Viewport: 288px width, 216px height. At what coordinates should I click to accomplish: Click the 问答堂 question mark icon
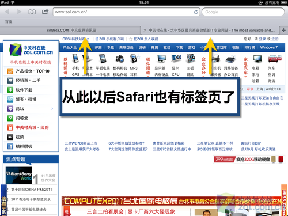point(10,118)
